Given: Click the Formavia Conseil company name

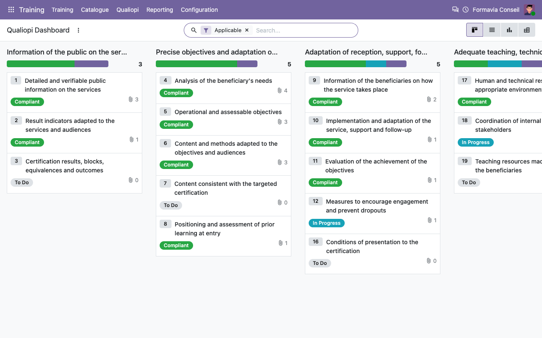Looking at the screenshot, I should click(x=496, y=10).
